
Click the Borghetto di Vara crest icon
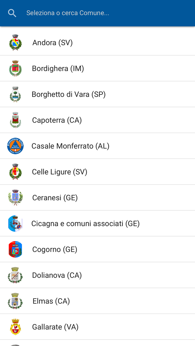pos(15,94)
